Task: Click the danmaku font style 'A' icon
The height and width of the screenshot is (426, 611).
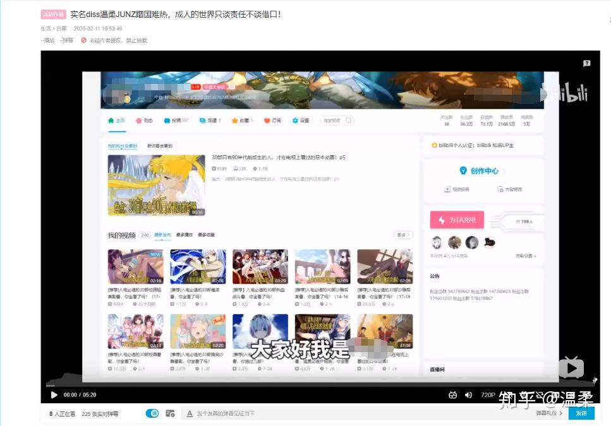Action: pos(190,413)
